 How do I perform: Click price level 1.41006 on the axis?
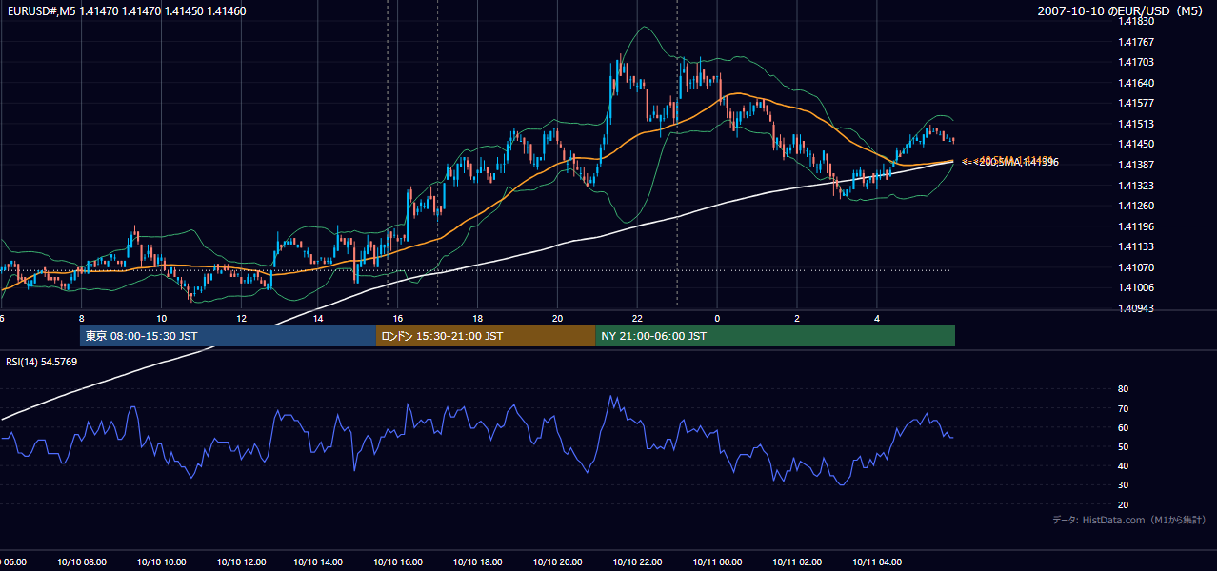(1136, 287)
